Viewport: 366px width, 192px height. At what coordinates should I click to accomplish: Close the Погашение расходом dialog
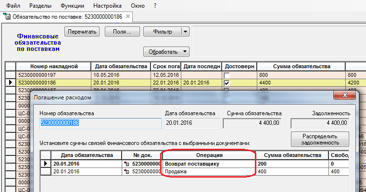(345, 95)
